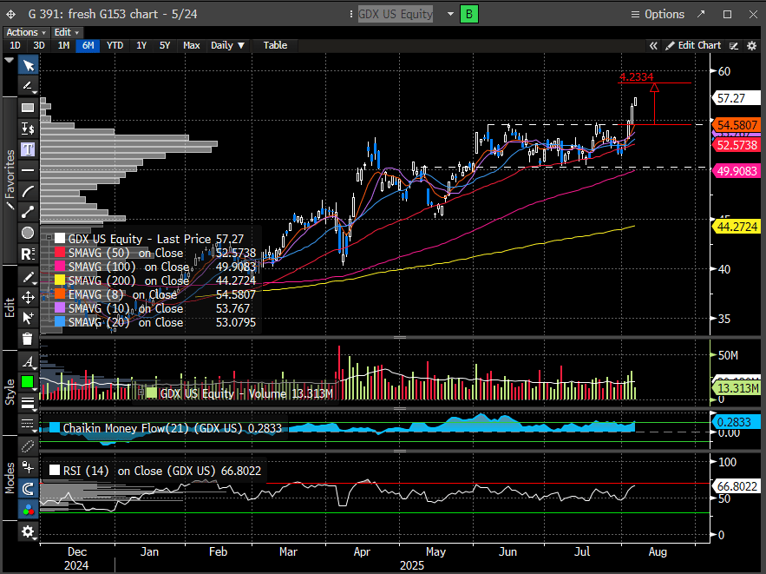Select the YTD time range
The image size is (766, 574).
coord(115,45)
